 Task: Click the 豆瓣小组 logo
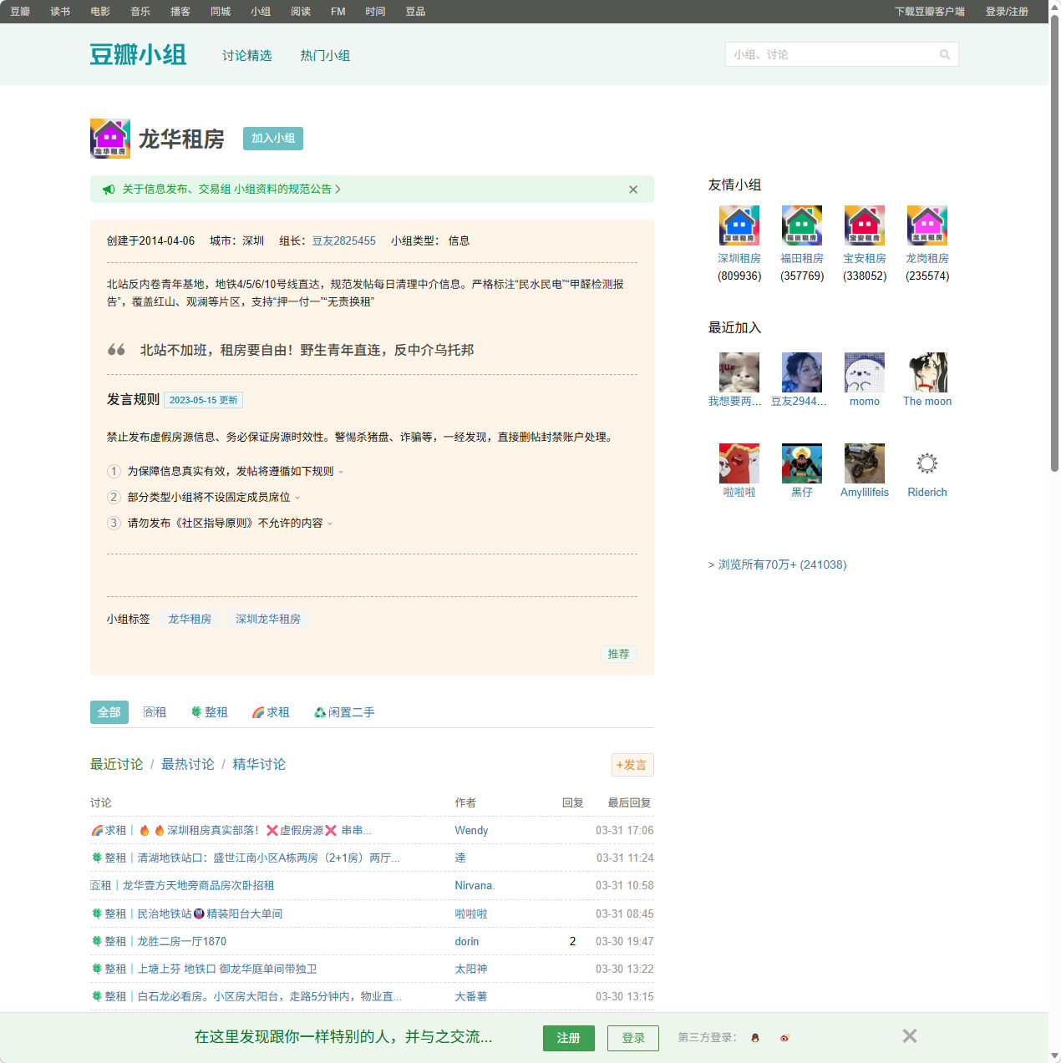[x=138, y=54]
